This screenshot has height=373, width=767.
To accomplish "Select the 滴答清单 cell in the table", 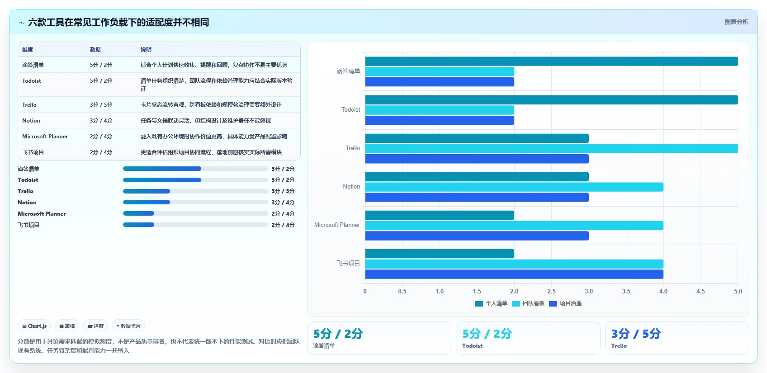I will (33, 65).
